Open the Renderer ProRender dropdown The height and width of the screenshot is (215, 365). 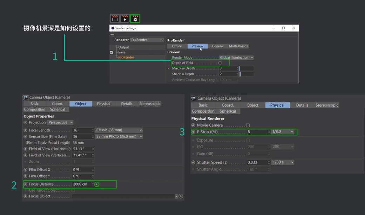(x=147, y=40)
